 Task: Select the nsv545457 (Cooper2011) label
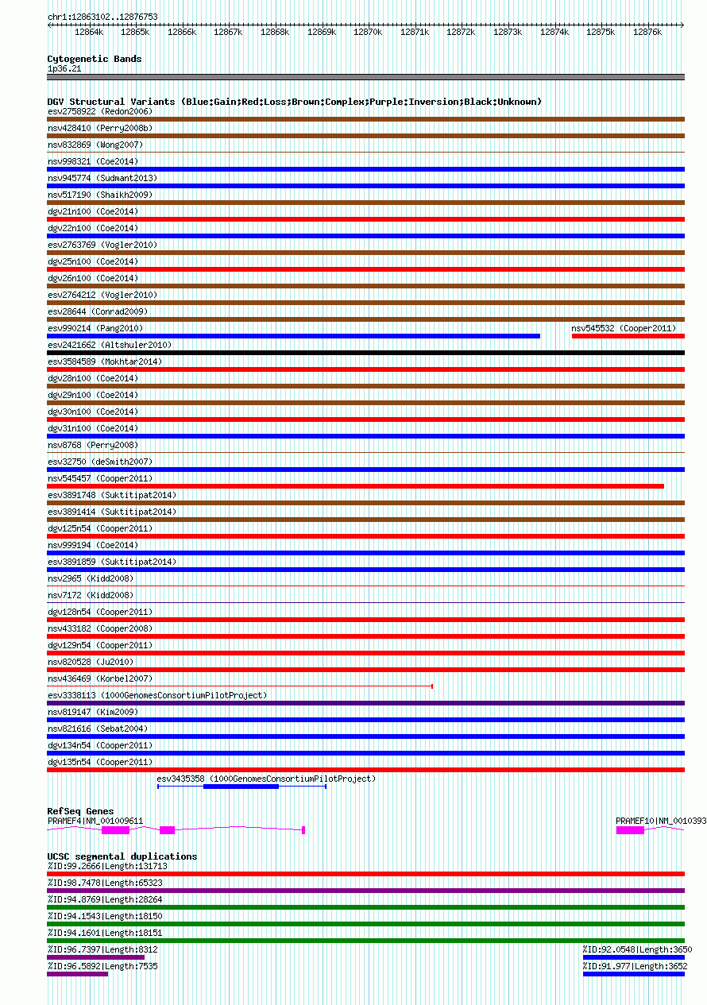click(100, 478)
